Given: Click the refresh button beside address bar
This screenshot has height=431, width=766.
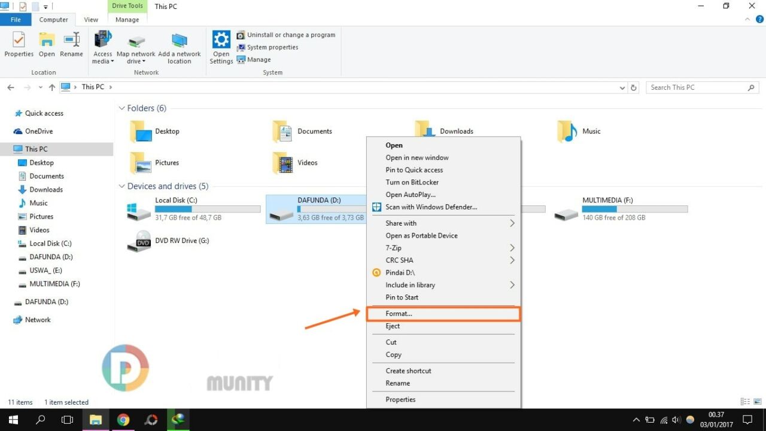Looking at the screenshot, I should point(634,87).
